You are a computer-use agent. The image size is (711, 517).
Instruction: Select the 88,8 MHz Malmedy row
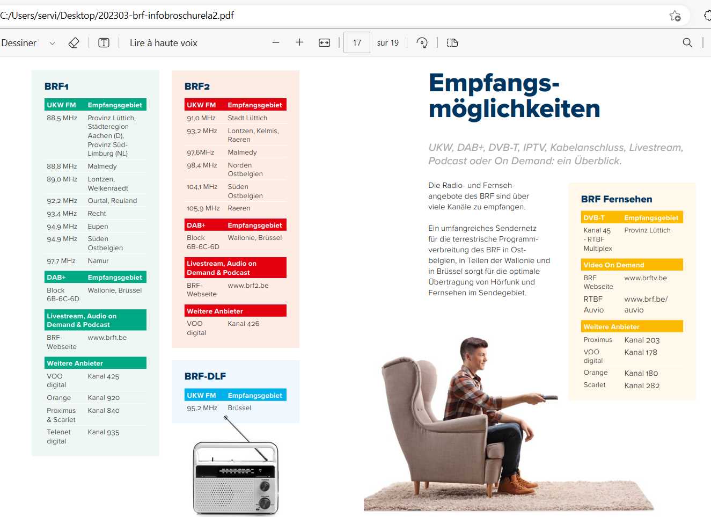coord(96,166)
